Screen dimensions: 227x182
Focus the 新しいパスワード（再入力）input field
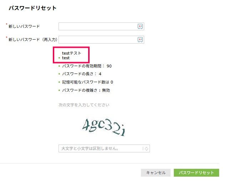point(98,40)
